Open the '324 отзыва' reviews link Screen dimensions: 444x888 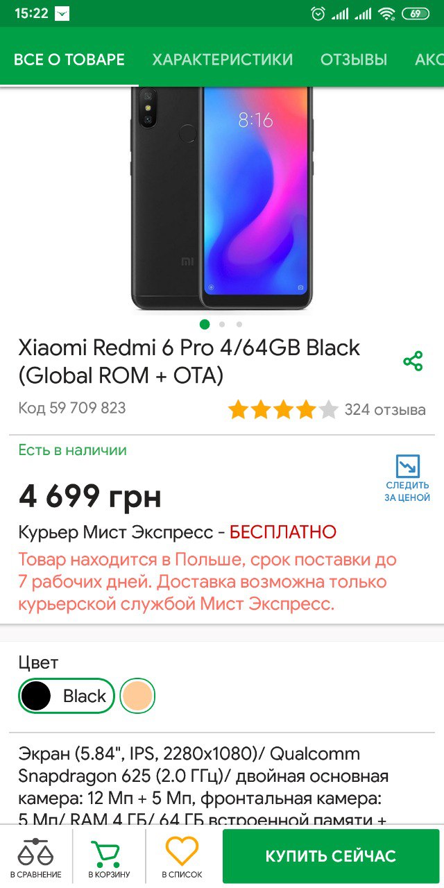tap(385, 410)
